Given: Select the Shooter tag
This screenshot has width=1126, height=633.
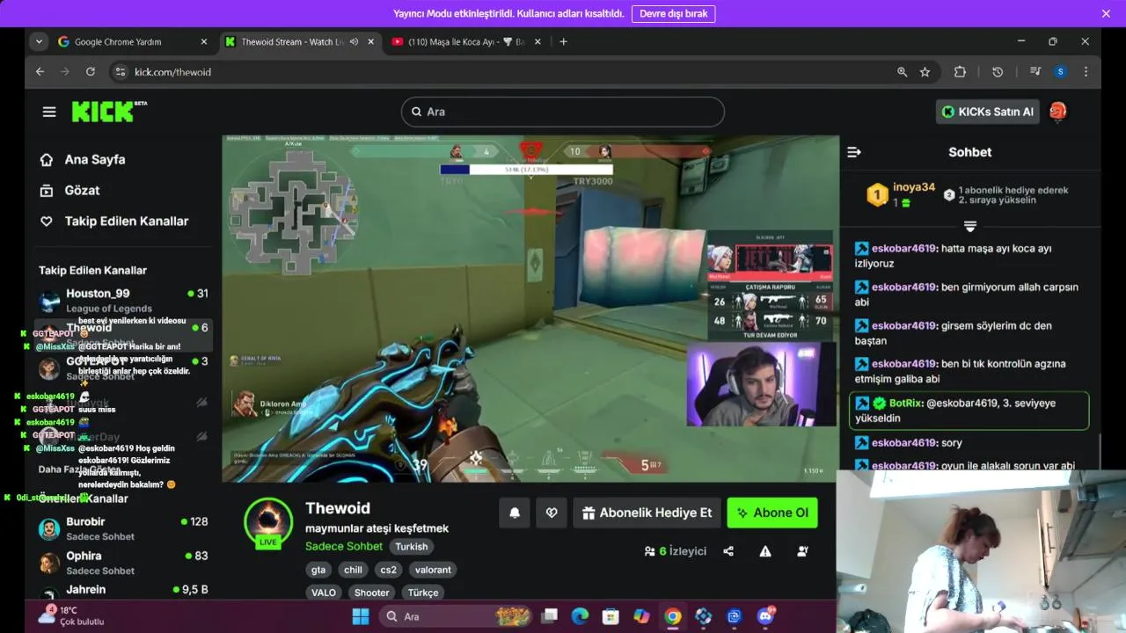Looking at the screenshot, I should point(371,593).
